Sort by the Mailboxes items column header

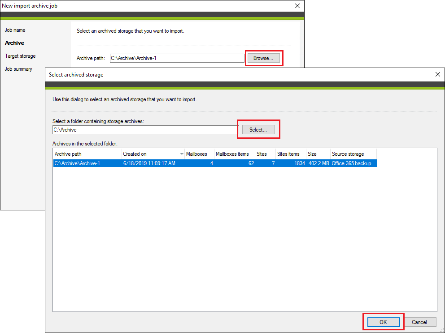(x=235, y=154)
